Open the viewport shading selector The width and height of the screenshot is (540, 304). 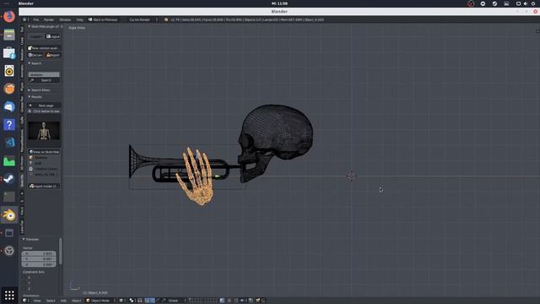(122, 301)
